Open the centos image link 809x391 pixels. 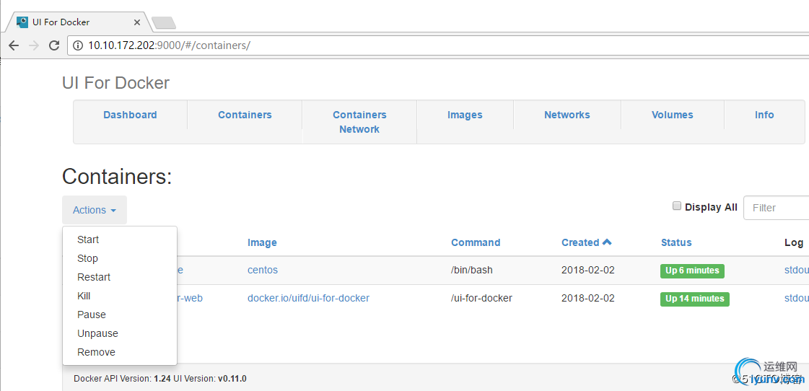[x=263, y=271]
